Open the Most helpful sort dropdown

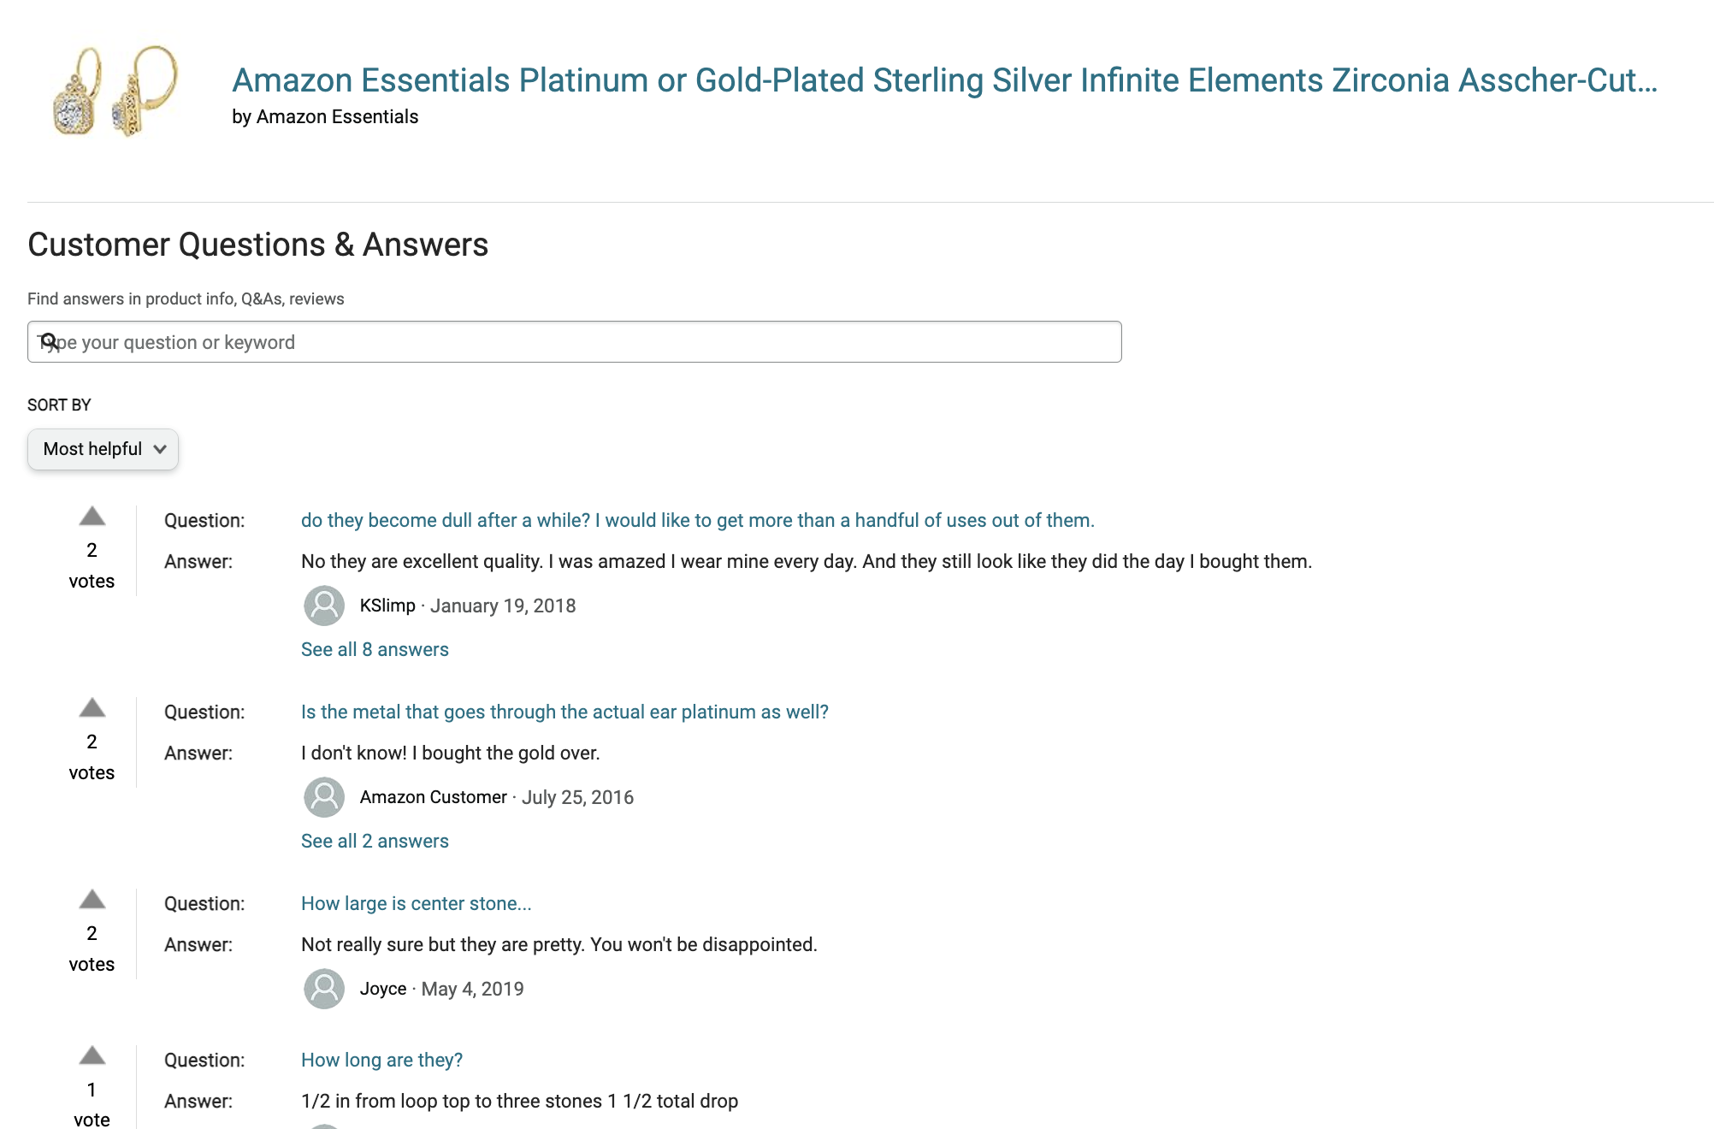pos(103,449)
